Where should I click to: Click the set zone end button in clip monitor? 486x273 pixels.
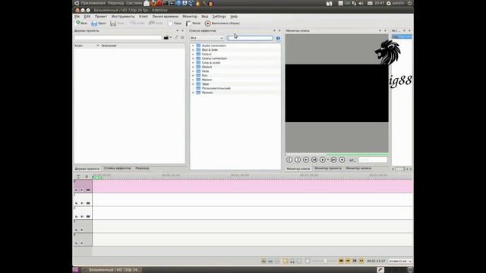(298, 160)
